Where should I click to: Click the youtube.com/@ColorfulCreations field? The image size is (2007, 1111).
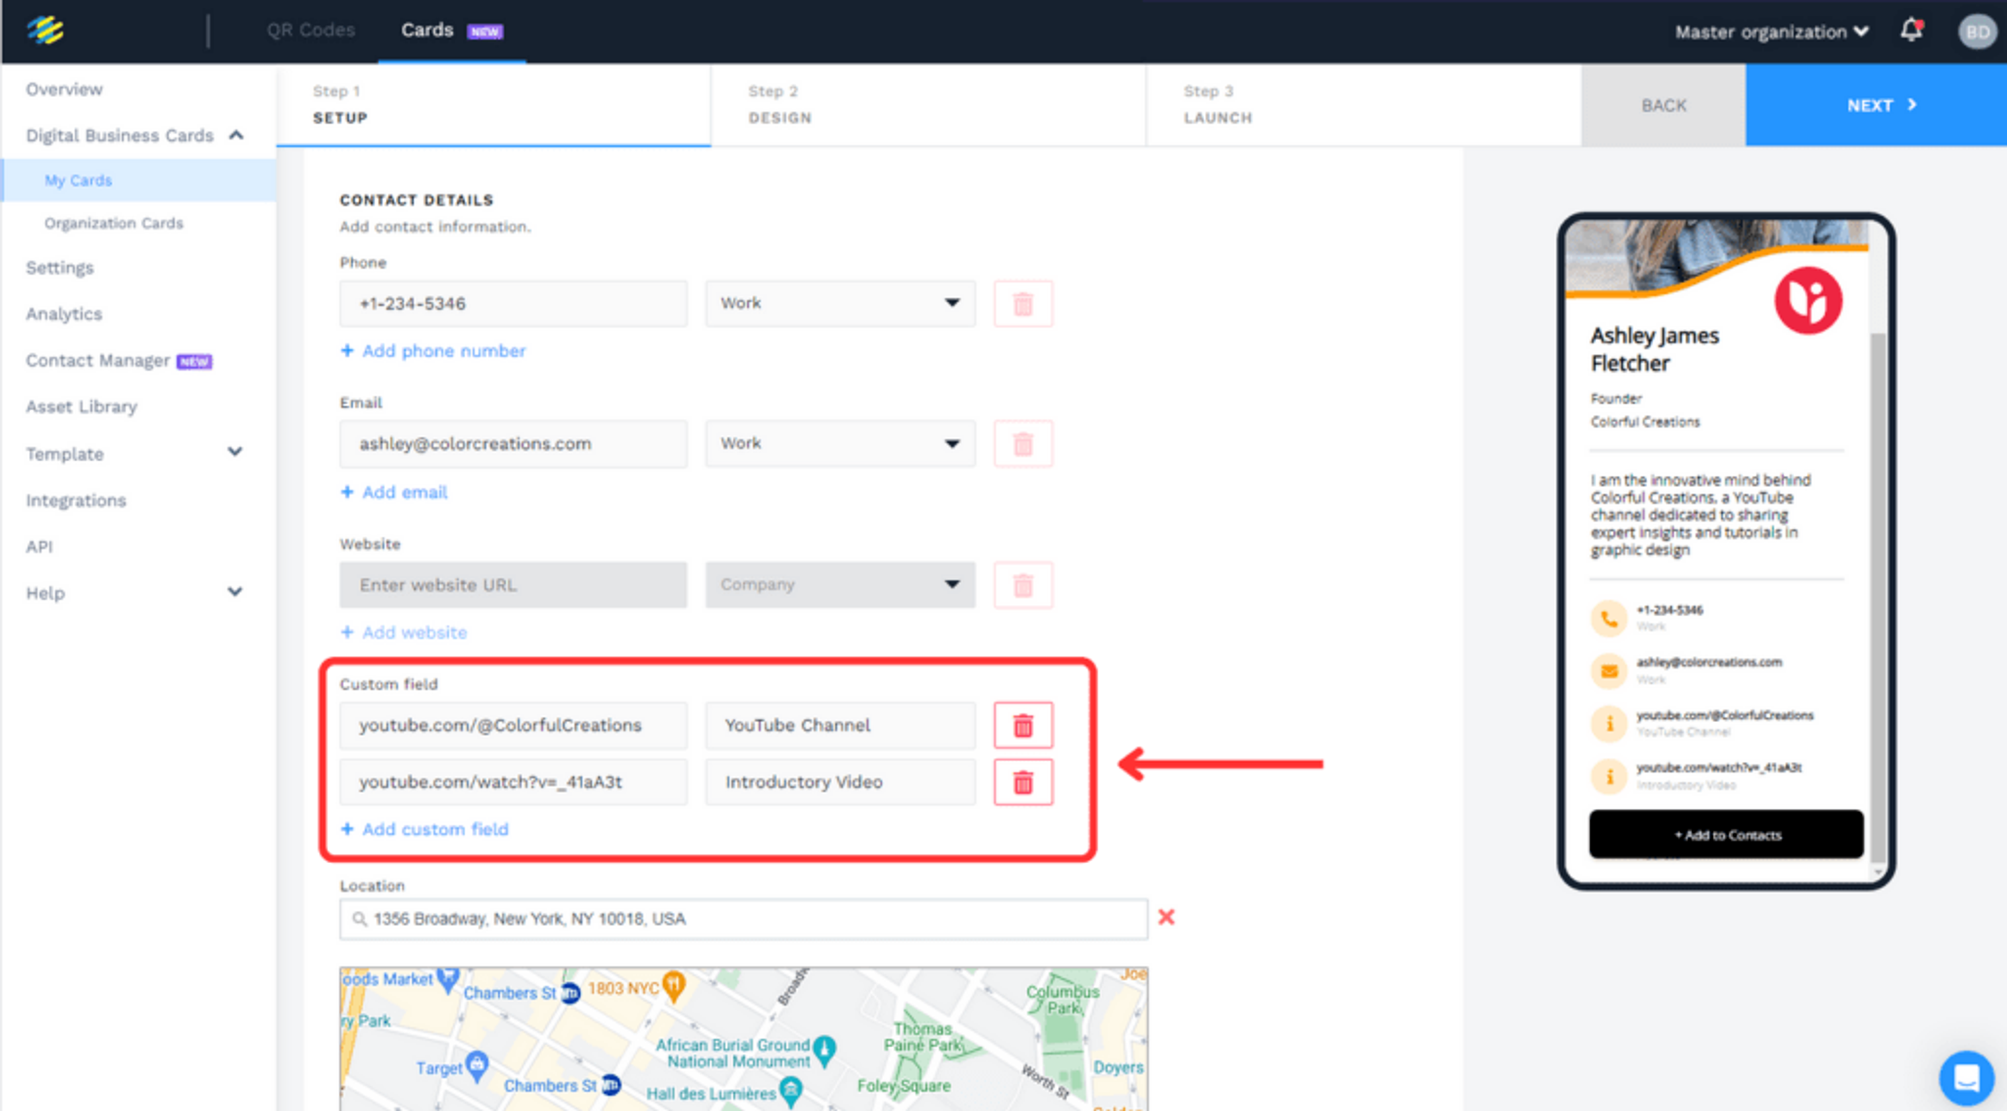pos(513,725)
